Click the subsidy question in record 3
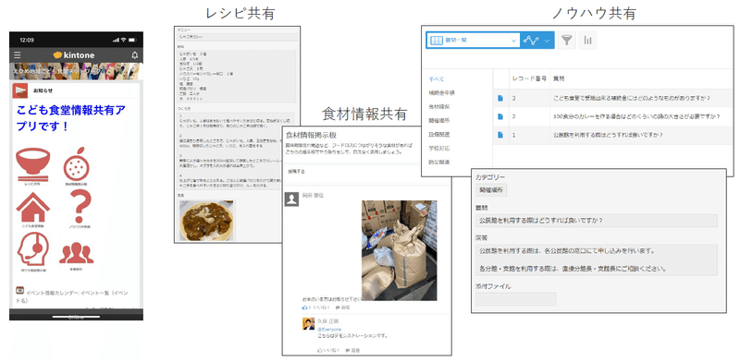The height and width of the screenshot is (362, 740). point(632,98)
